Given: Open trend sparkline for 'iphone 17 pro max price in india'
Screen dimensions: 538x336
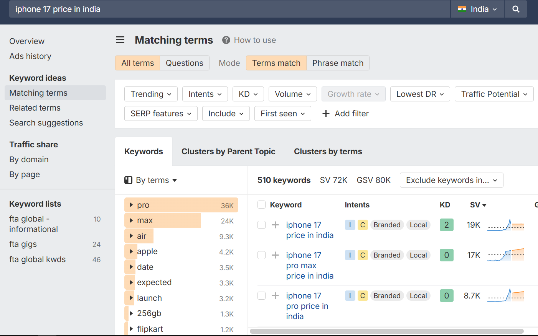Looking at the screenshot, I should [506, 255].
